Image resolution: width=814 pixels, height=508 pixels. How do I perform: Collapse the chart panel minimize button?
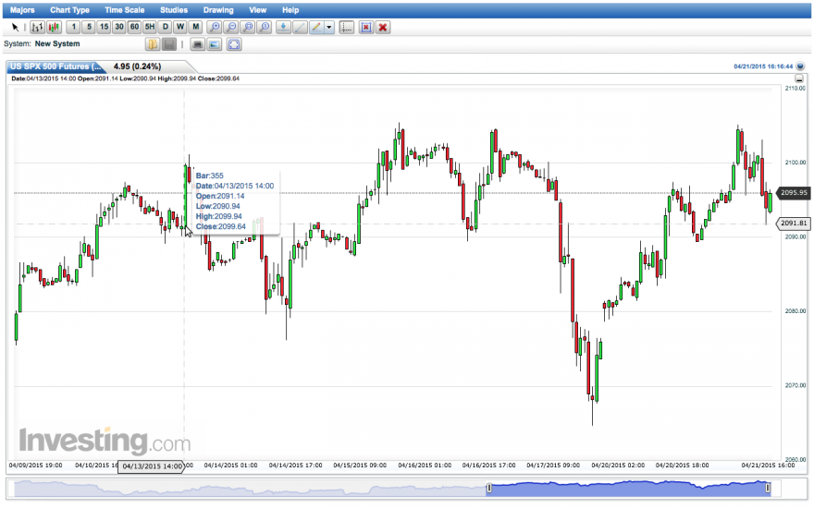click(x=799, y=79)
